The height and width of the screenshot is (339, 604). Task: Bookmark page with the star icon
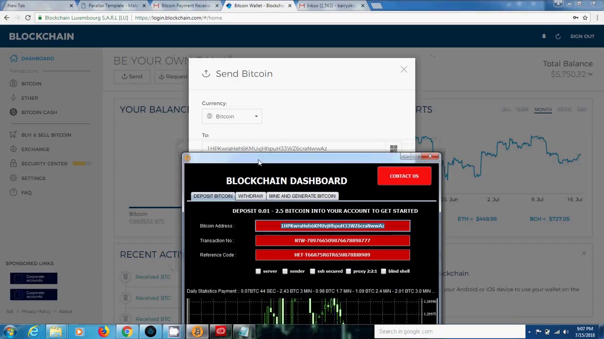[585, 18]
